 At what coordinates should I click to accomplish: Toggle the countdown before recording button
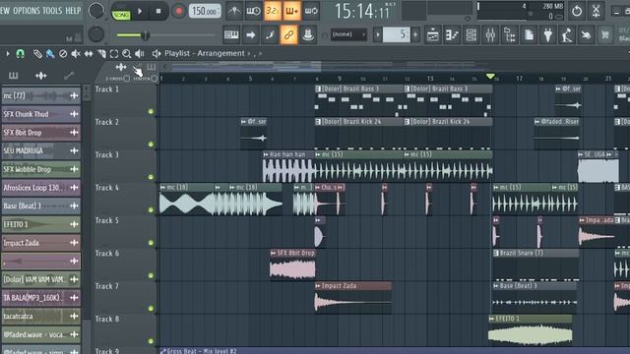273,11
